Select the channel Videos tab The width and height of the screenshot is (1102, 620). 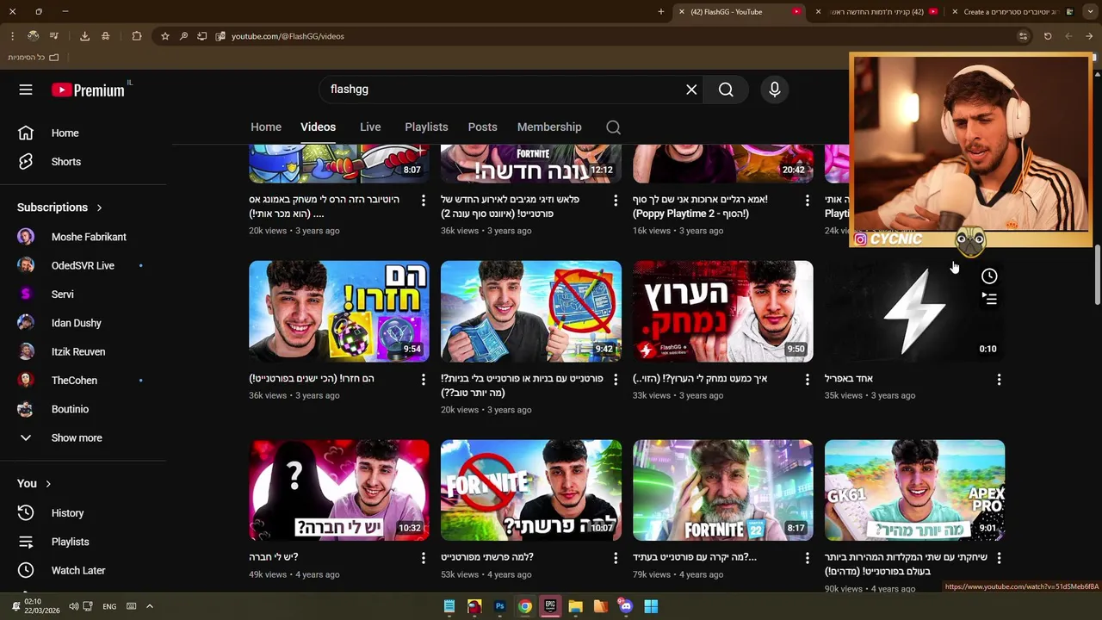(x=318, y=127)
